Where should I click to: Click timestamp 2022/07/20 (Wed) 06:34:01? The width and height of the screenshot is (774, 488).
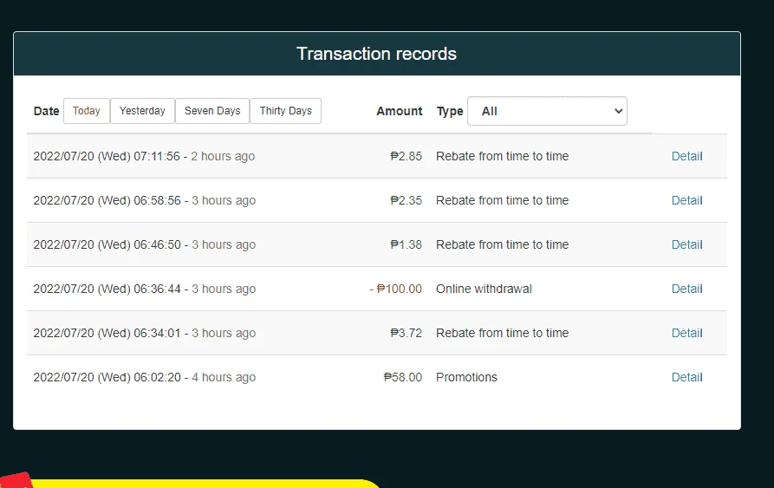click(x=107, y=333)
